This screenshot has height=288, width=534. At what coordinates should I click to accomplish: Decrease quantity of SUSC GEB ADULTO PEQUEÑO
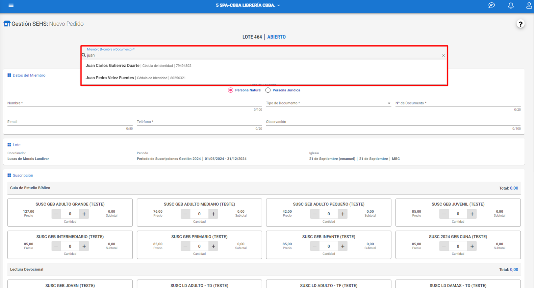(x=315, y=214)
